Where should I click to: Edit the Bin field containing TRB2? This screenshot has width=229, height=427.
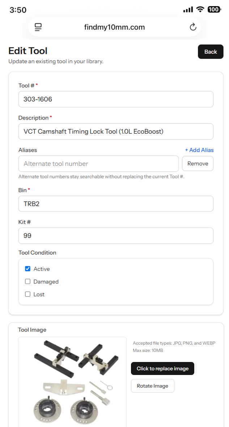(116, 204)
